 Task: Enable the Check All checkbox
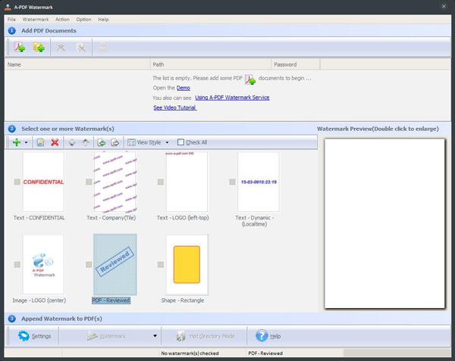tap(180, 142)
